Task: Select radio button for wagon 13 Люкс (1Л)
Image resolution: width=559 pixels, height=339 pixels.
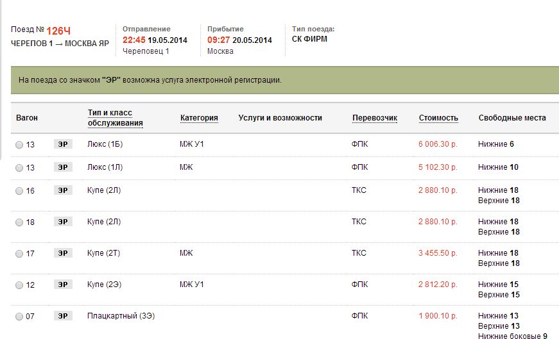Action: click(19, 168)
